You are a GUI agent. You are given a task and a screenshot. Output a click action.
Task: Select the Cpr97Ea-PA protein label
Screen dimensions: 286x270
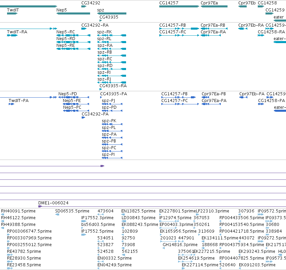(x=214, y=101)
